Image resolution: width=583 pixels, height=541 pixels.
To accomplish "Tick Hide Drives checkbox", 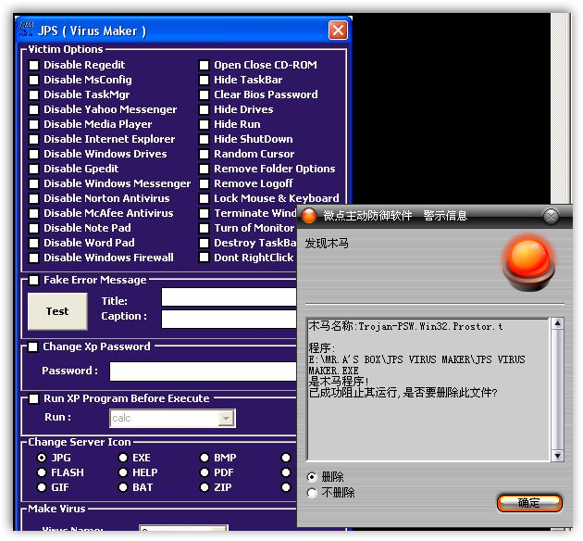I will [x=204, y=109].
